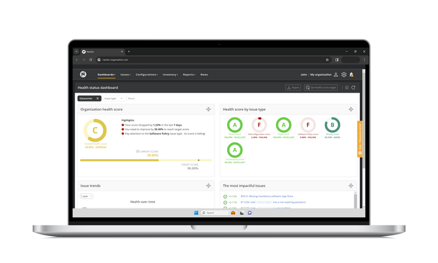Open the file explorer taskbar icon

[x=242, y=213]
